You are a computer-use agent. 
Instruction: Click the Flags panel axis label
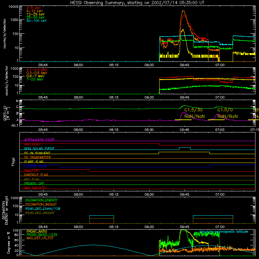13,162
